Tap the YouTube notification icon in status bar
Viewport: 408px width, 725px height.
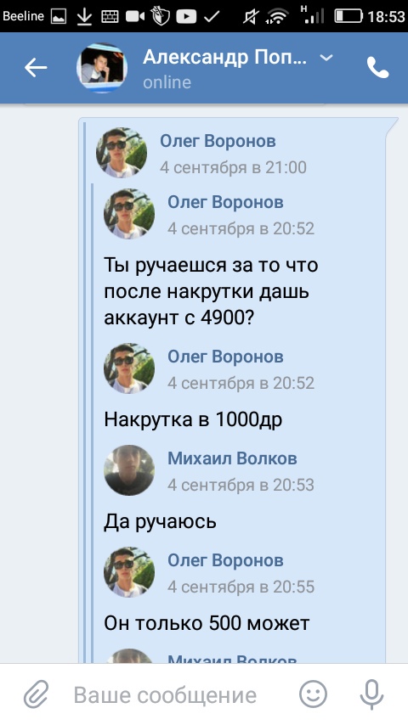point(186,17)
